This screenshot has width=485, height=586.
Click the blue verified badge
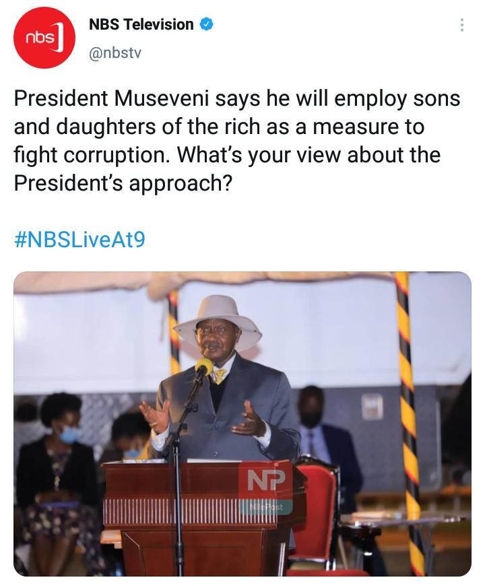[x=207, y=25]
